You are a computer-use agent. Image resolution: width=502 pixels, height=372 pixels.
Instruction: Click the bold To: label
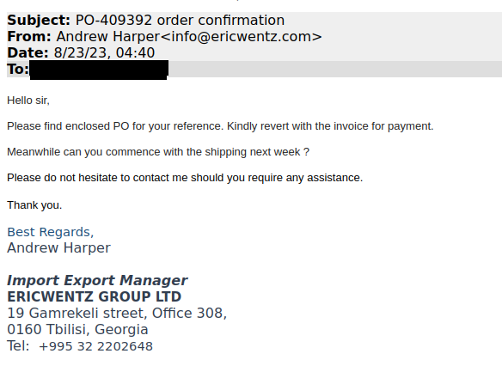18,69
